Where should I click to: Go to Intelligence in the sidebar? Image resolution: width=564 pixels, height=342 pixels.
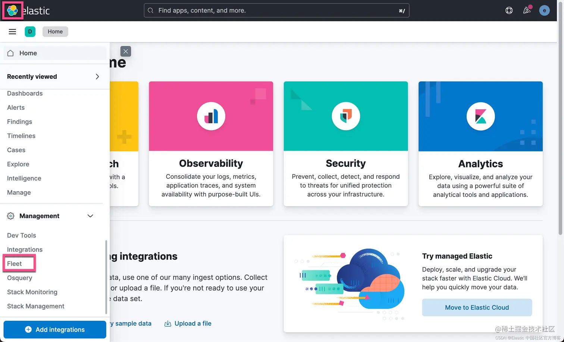click(x=24, y=178)
